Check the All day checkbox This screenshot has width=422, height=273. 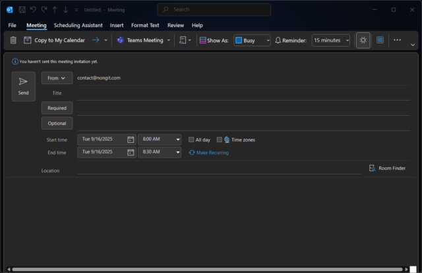(x=191, y=139)
